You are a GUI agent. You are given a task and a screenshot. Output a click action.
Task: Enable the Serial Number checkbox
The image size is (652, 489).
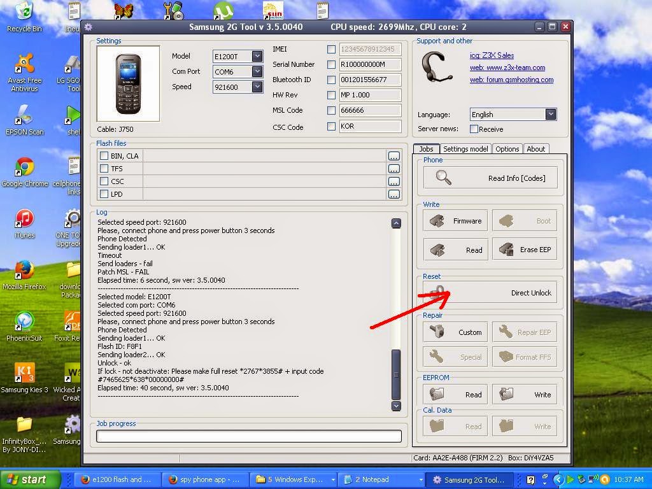pos(331,64)
